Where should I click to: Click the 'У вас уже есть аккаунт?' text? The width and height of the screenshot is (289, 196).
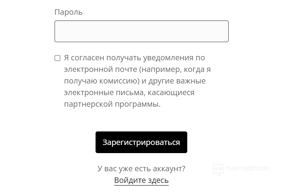(x=141, y=169)
